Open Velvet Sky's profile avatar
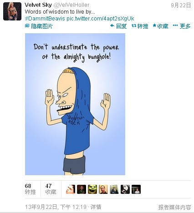Screen dimensions: 194x213 12,11
